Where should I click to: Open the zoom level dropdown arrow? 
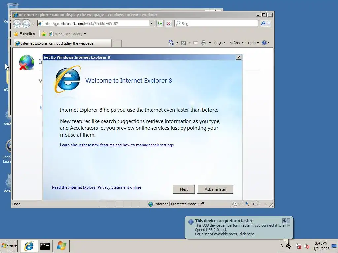265,204
